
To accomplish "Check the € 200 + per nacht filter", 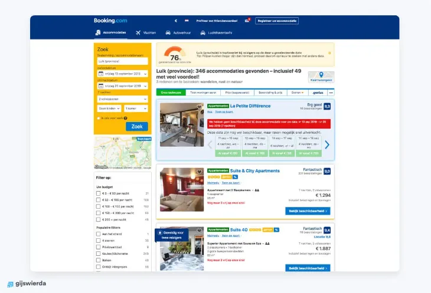I will coord(98,220).
